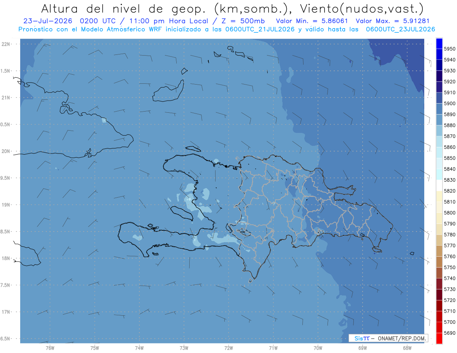
Task: Click the '20N' latitude label
Action: pos(6,151)
